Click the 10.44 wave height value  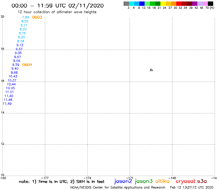11,84
